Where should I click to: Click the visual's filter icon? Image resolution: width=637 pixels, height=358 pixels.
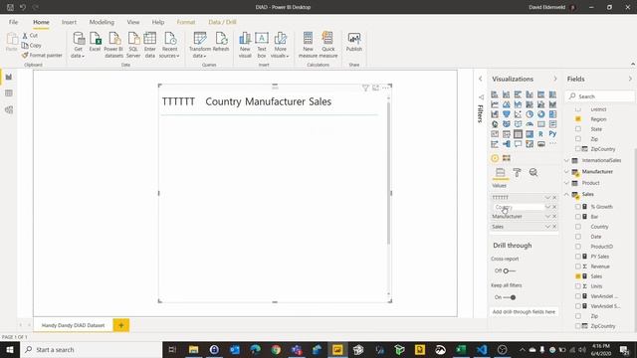365,89
